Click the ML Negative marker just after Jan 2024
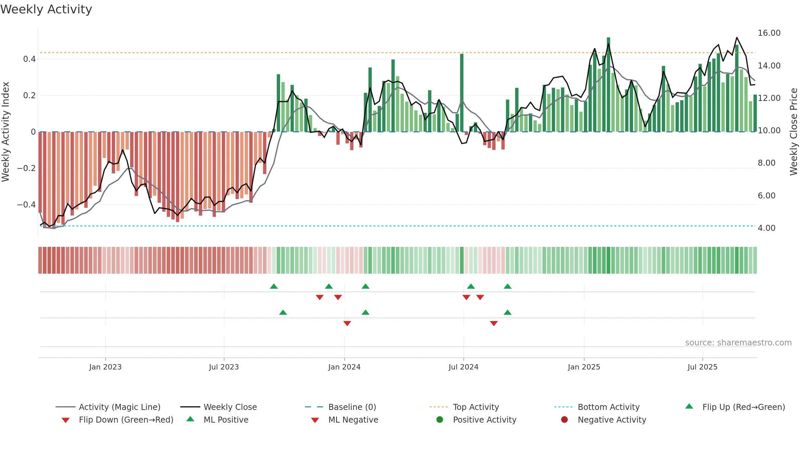Screen dimensions: 803x451 347,323
